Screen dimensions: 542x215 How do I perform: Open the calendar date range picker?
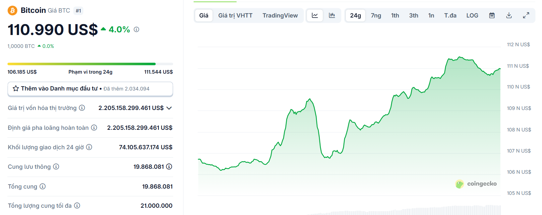(x=492, y=16)
